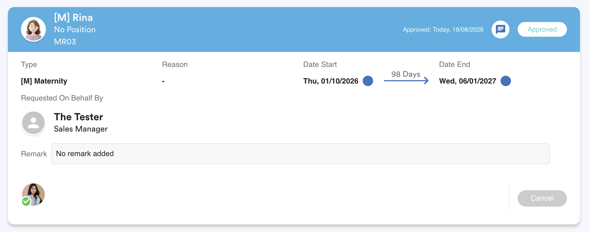The image size is (589, 232).
Task: Click the 98 Days duration arrow
Action: point(406,81)
